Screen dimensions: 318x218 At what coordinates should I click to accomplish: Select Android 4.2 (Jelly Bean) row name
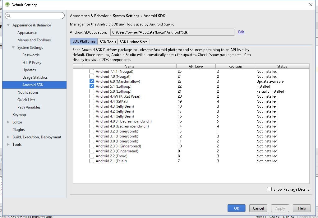(x=115, y=111)
